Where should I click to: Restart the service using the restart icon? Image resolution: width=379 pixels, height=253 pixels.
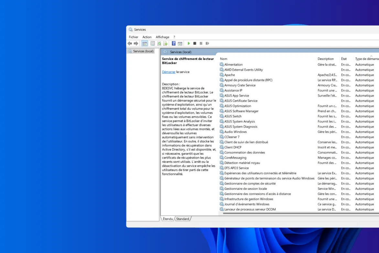click(x=207, y=43)
